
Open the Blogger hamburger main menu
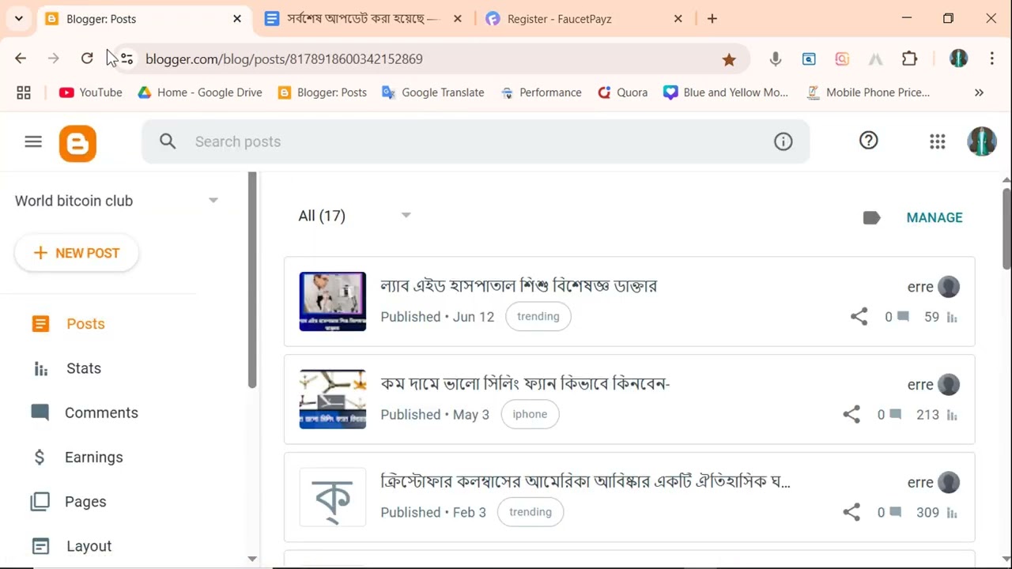pos(33,141)
